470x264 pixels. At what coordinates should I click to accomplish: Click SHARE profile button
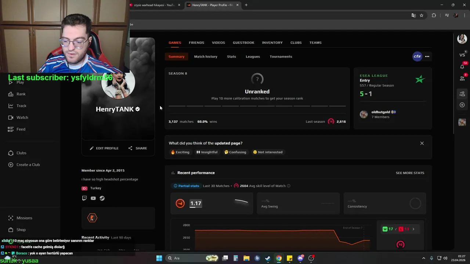[138, 148]
